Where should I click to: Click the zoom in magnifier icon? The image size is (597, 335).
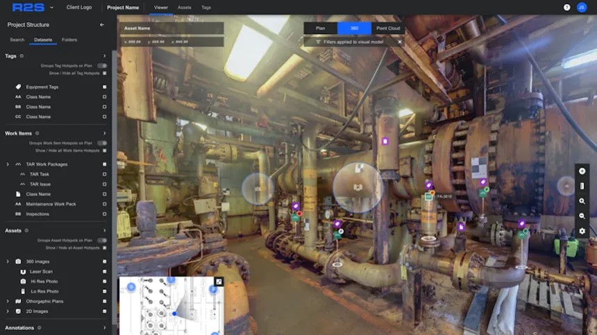point(582,201)
